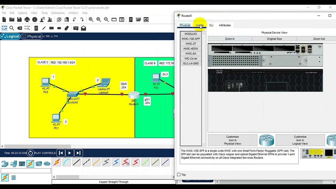Select the Draw Line tool
The width and height of the screenshot is (336, 189).
(x=44, y=28)
